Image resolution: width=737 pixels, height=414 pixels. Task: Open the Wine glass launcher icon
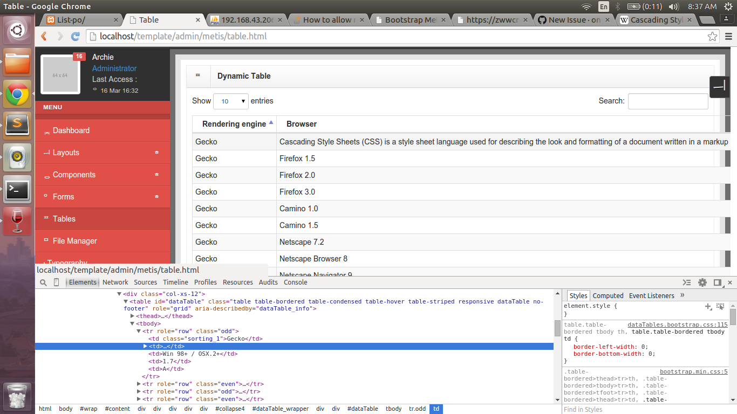(17, 221)
